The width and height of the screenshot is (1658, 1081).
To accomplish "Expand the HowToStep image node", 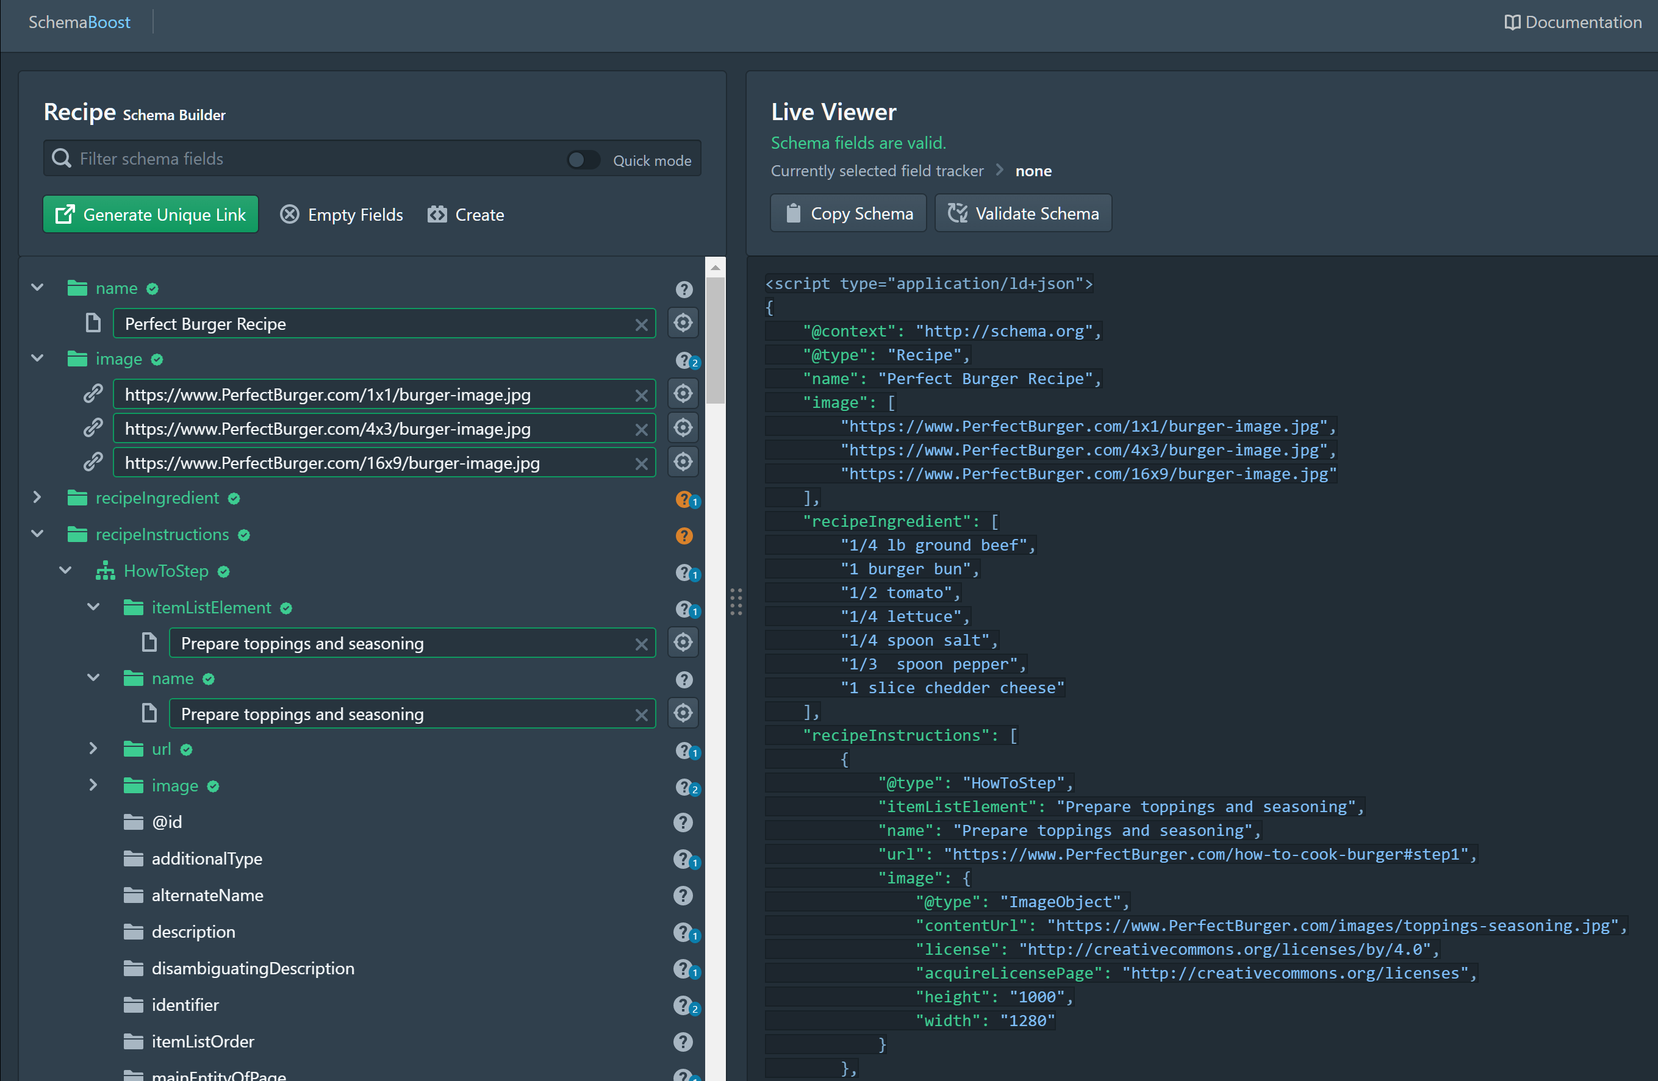I will tap(93, 785).
